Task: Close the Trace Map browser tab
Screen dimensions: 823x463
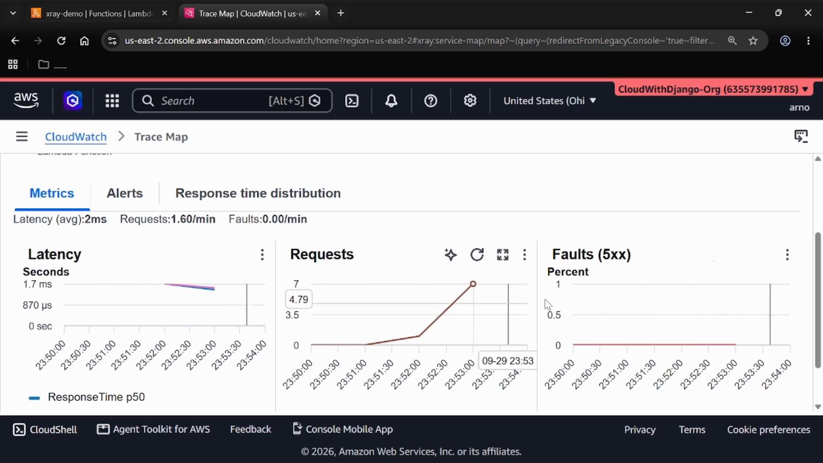Action: [x=318, y=13]
